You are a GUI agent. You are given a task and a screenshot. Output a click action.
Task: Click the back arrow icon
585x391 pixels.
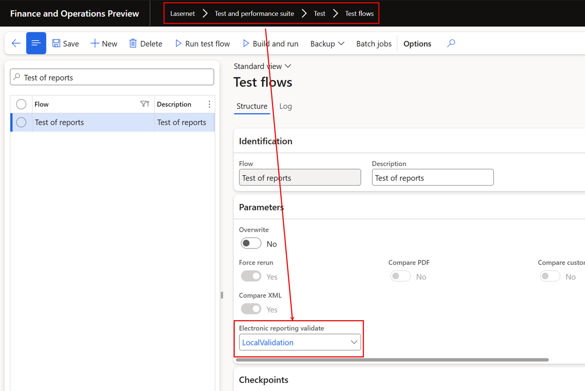pyautogui.click(x=16, y=43)
